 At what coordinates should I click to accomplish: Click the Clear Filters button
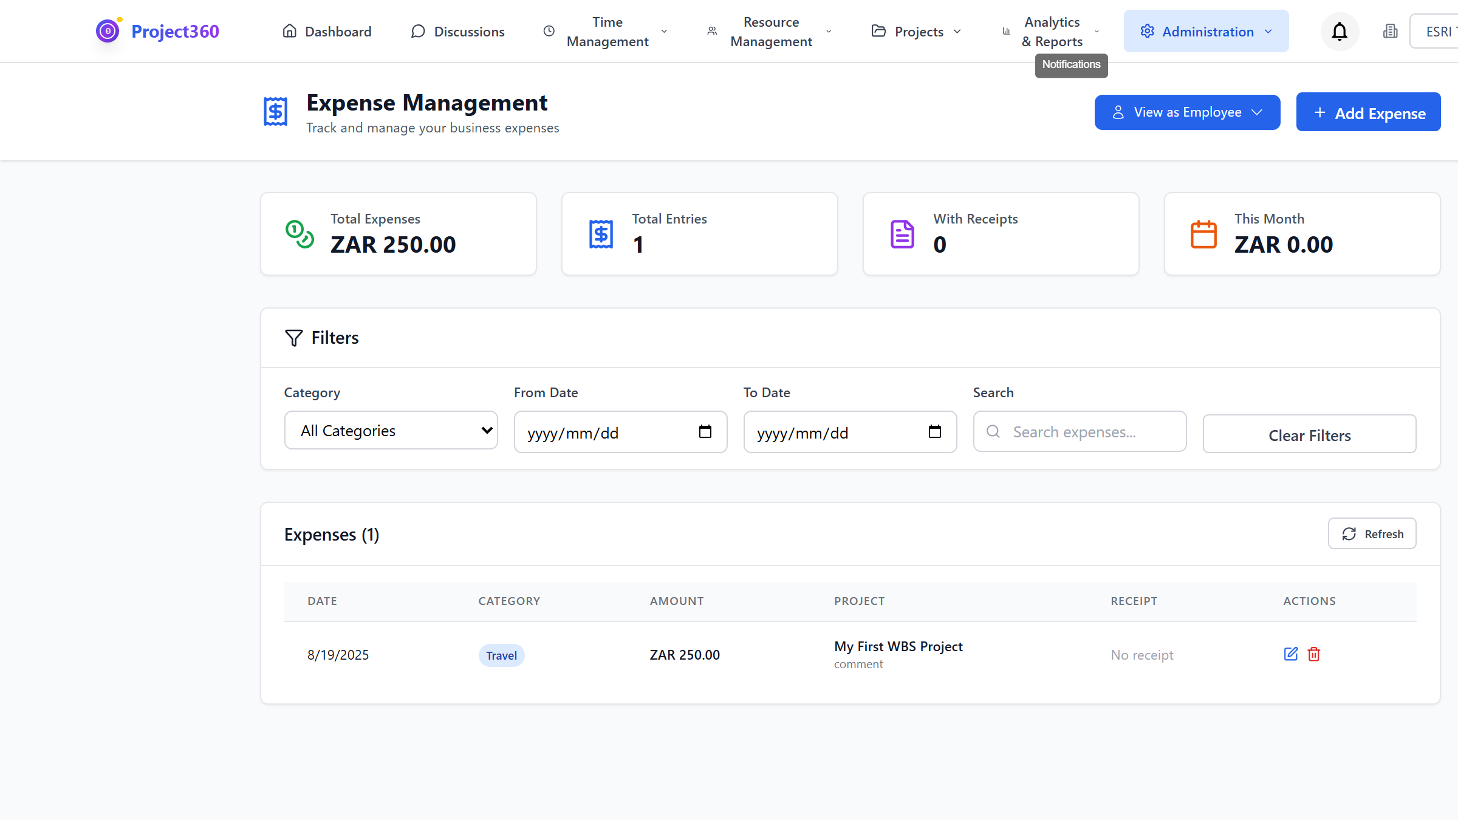[1309, 434]
